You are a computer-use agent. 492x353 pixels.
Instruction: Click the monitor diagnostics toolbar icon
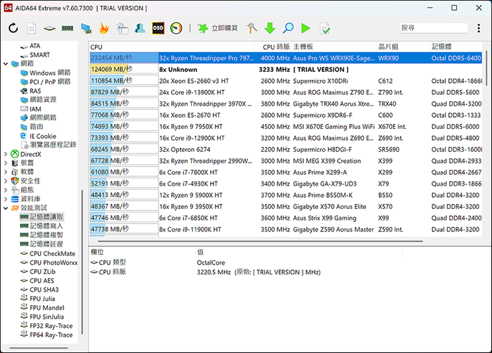pos(86,28)
